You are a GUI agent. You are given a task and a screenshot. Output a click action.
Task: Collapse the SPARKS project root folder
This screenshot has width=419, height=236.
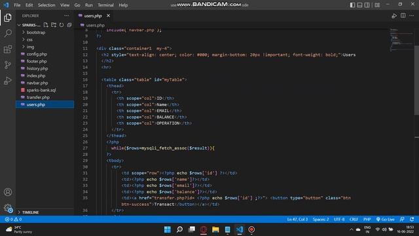point(29,25)
